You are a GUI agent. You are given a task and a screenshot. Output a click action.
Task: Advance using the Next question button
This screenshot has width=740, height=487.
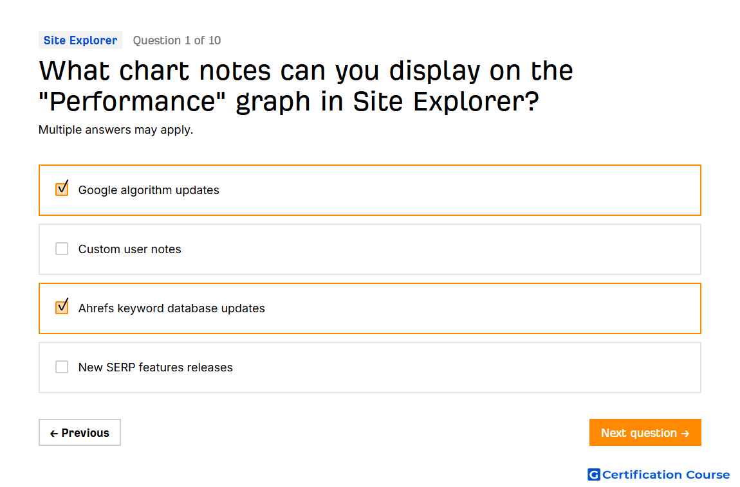[x=645, y=432]
